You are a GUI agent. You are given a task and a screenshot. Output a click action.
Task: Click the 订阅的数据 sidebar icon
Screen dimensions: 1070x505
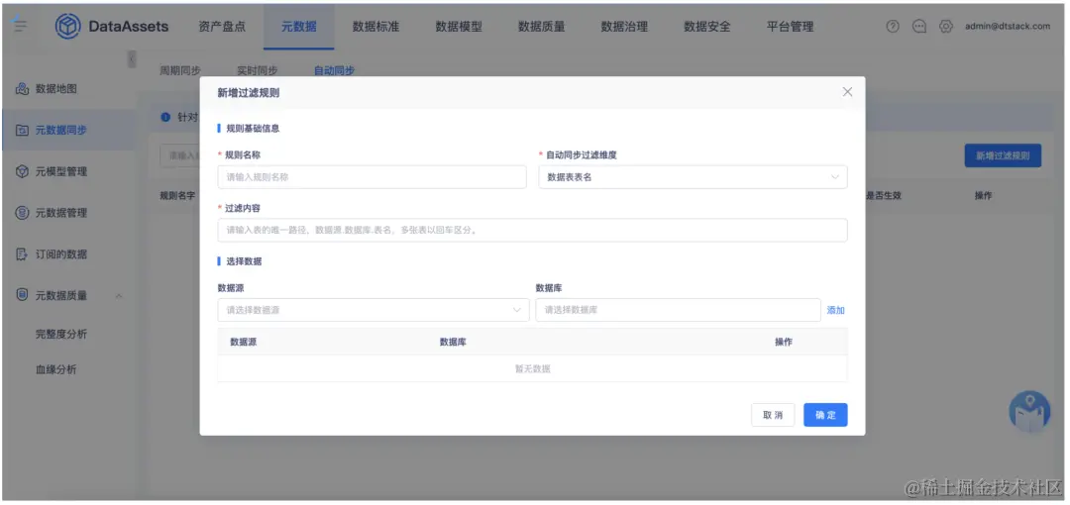tap(22, 254)
